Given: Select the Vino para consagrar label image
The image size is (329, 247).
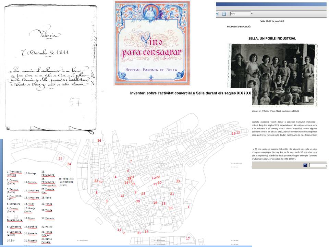Looking at the screenshot, I should (x=152, y=43).
